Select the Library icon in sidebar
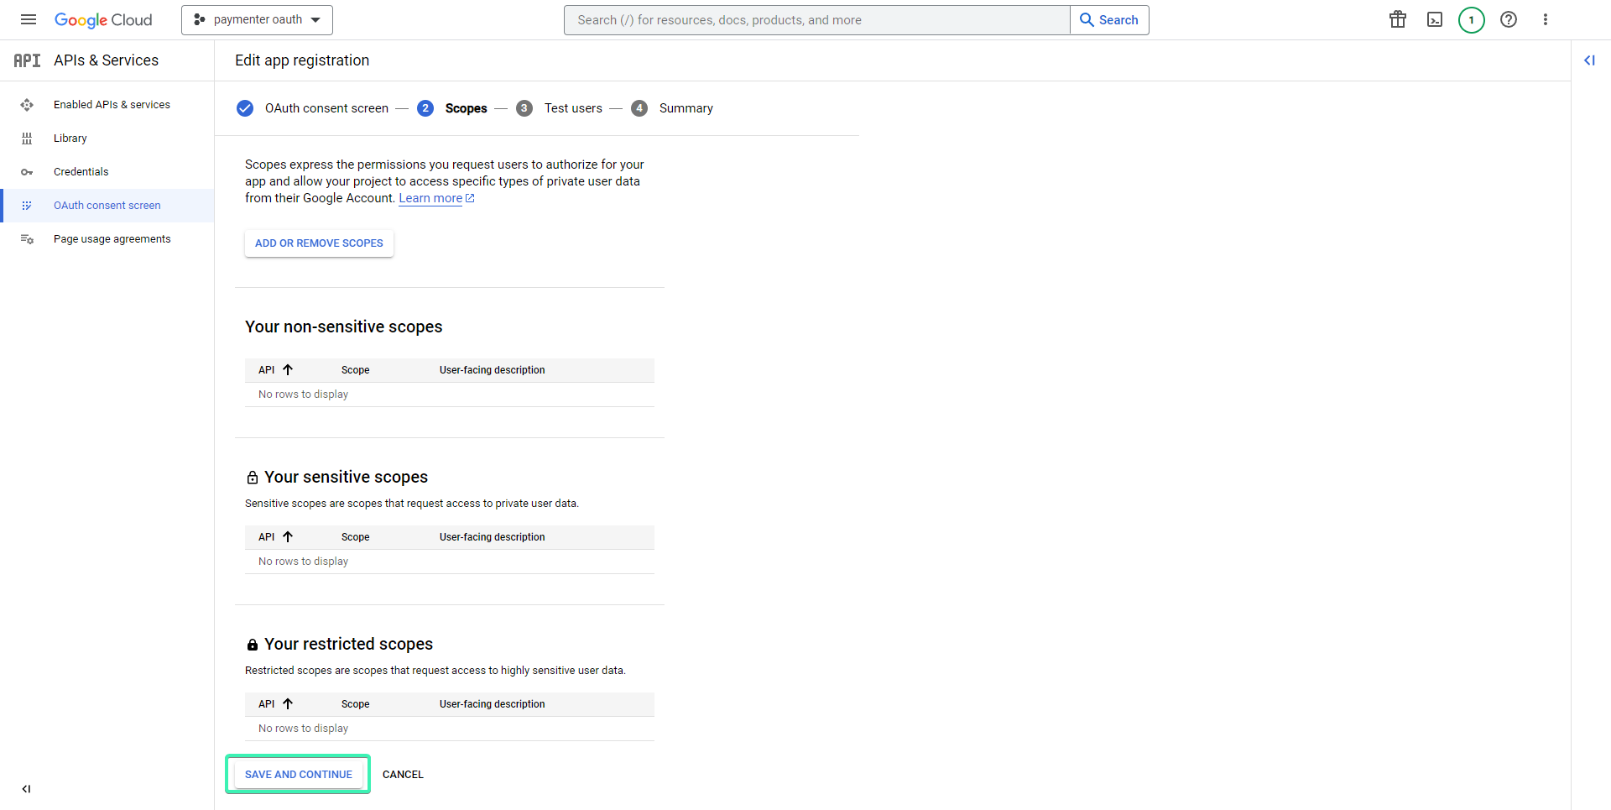Image resolution: width=1611 pixels, height=810 pixels. click(28, 138)
